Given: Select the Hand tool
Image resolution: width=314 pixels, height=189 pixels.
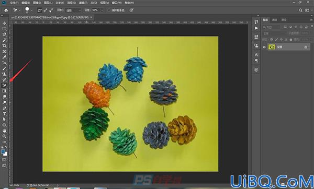Looking at the screenshot, I should 4,131.
